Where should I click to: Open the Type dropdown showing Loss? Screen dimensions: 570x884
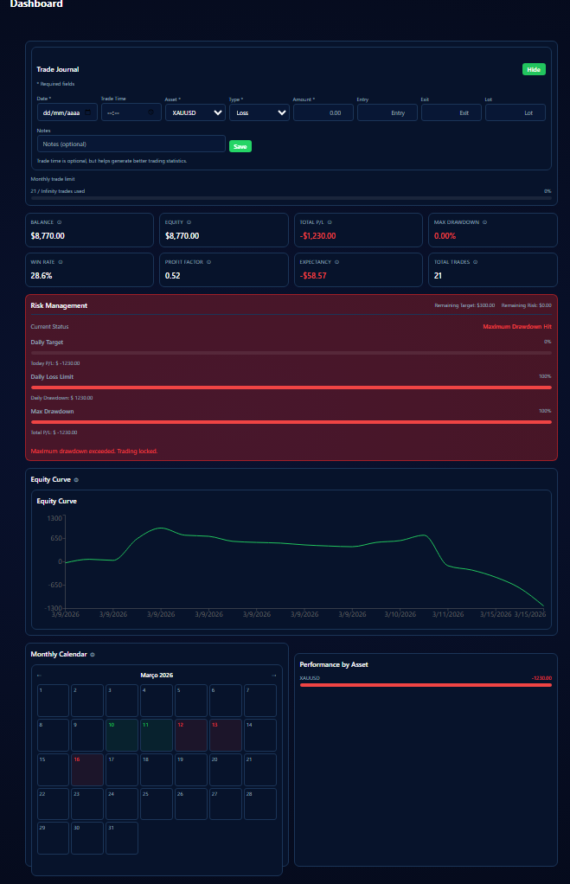tap(259, 112)
